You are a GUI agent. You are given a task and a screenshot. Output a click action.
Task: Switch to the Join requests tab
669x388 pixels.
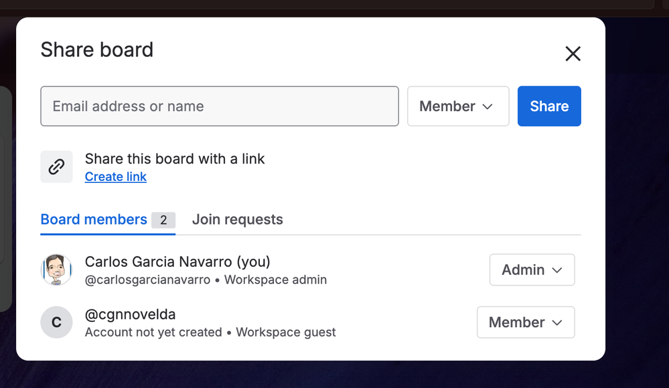[237, 219]
